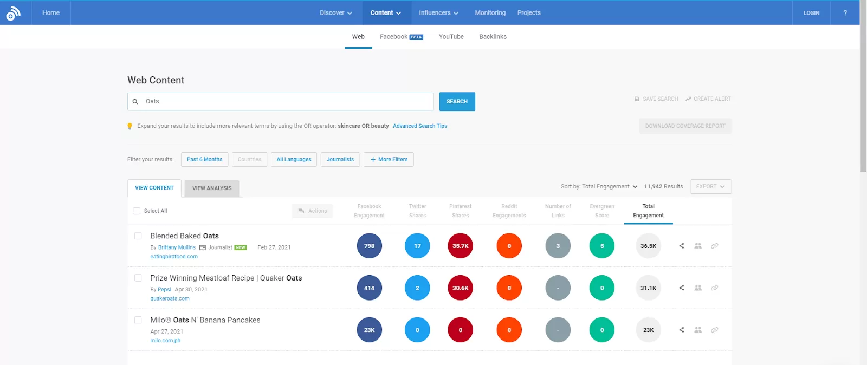The image size is (867, 365).
Task: Click Facebook engagement 23K circle for Milo
Action: pyautogui.click(x=370, y=330)
